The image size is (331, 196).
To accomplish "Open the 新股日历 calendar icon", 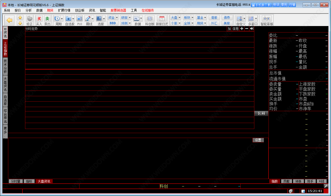I will pos(162,19).
